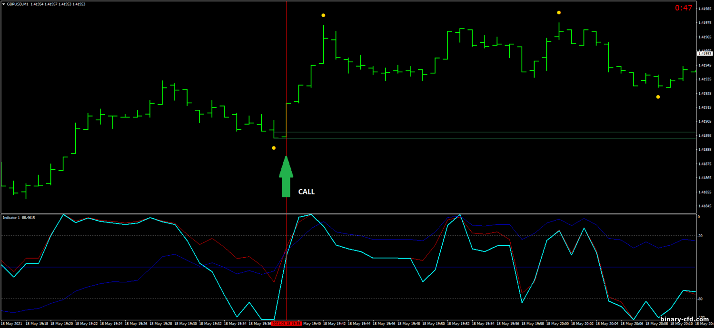Screen dimensions: 714x328
Task: Open the chart menu triangle beside GBPUSD,M1
Action: [x=4, y=4]
